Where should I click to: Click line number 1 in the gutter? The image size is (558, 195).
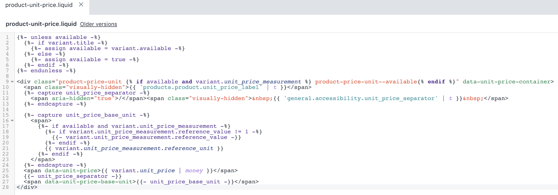pyautogui.click(x=7, y=37)
